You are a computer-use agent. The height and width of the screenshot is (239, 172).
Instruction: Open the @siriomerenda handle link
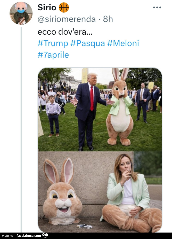pos(67,19)
